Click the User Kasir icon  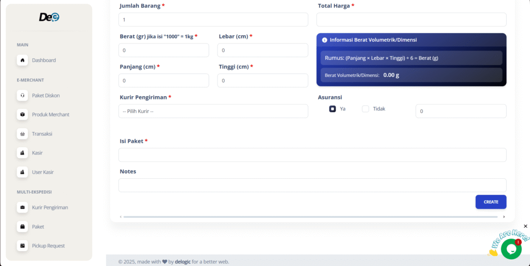point(22,172)
